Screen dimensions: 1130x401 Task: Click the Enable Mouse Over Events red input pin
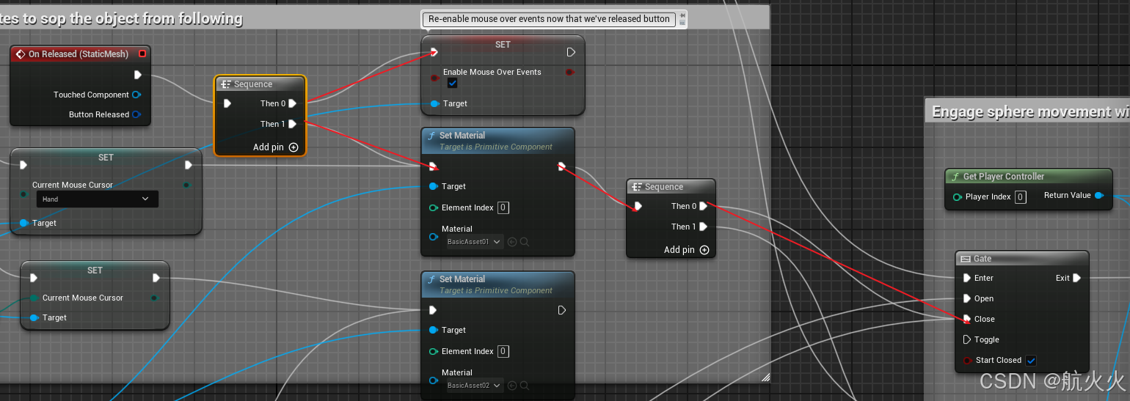(x=434, y=78)
